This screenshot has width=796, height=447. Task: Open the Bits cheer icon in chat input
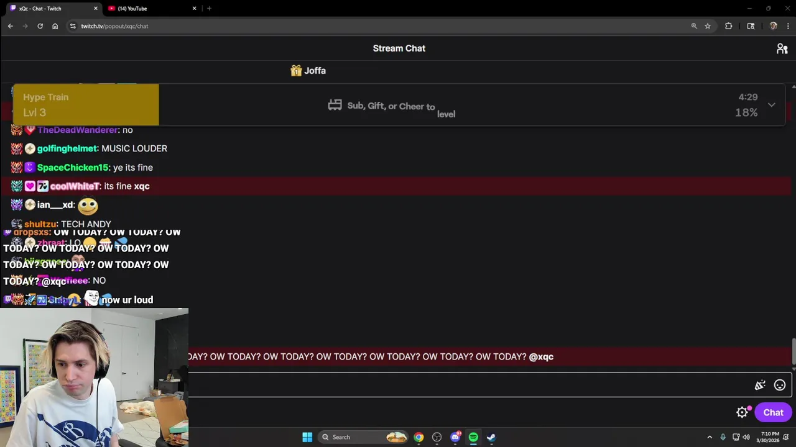pos(760,386)
